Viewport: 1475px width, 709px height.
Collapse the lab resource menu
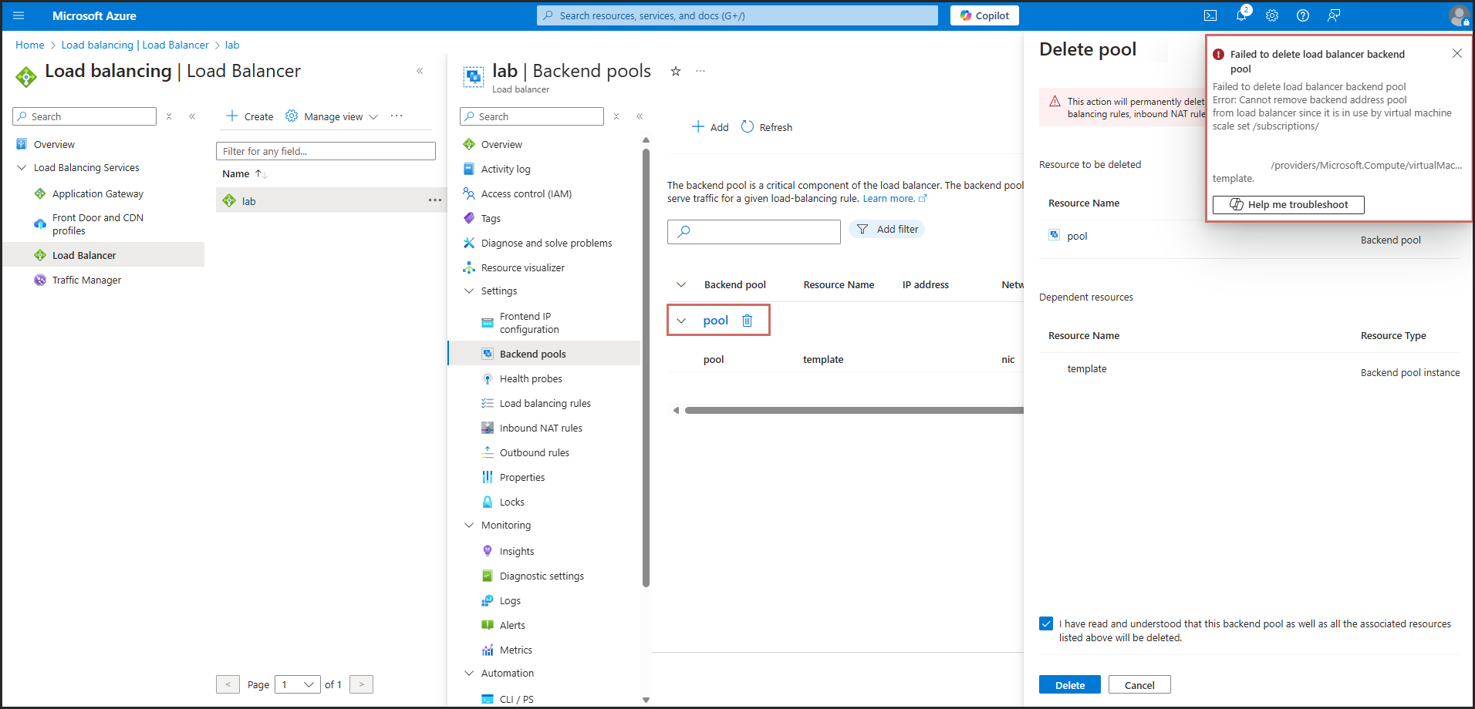pos(640,116)
